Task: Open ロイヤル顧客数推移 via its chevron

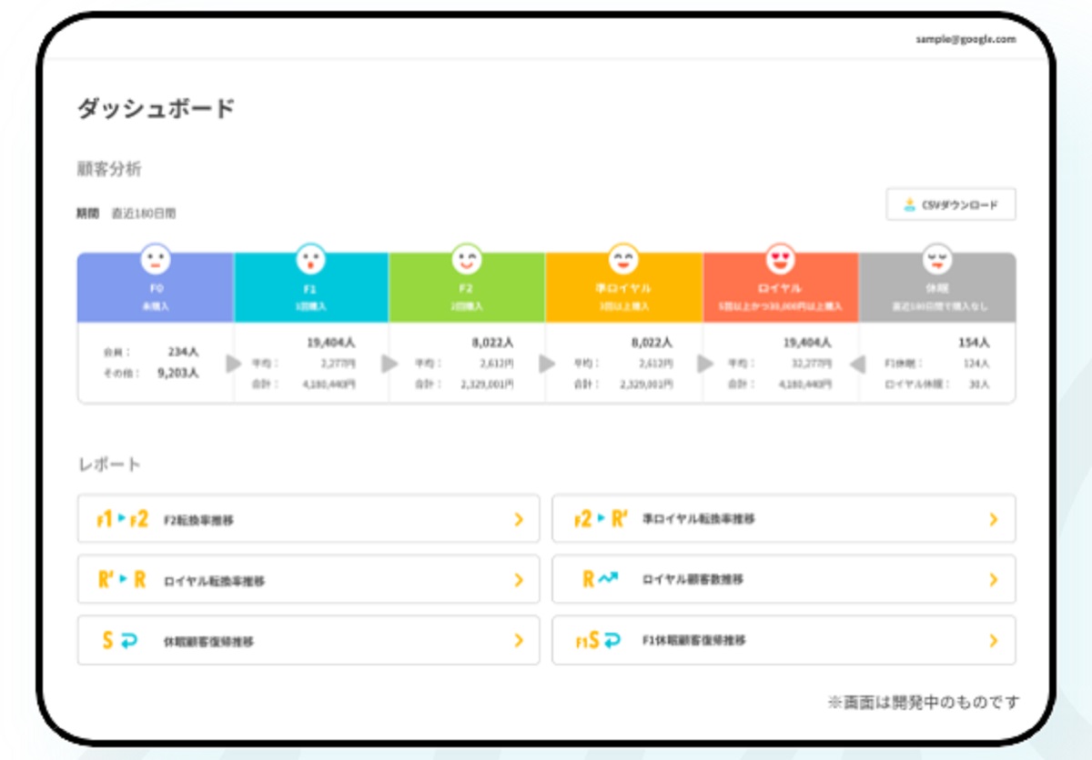Action: [994, 580]
